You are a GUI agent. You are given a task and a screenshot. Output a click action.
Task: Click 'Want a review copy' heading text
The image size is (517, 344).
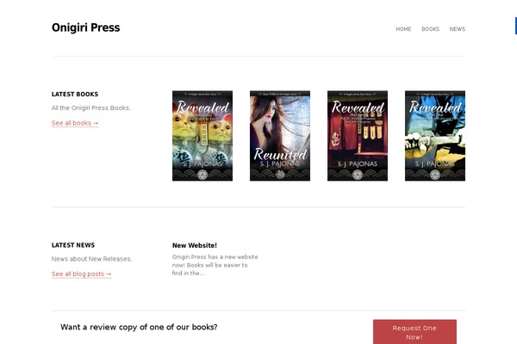pos(139,327)
